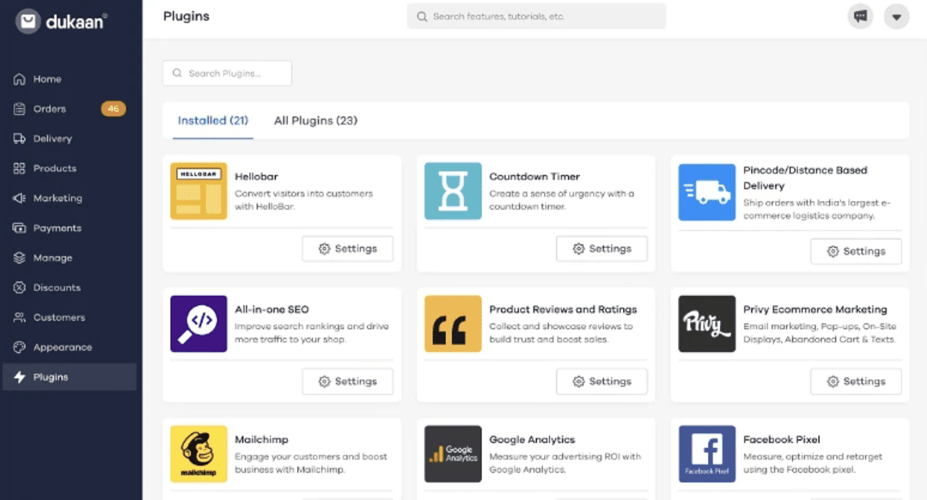The width and height of the screenshot is (927, 500).
Task: Open the chat support icon in header
Action: pyautogui.click(x=861, y=17)
